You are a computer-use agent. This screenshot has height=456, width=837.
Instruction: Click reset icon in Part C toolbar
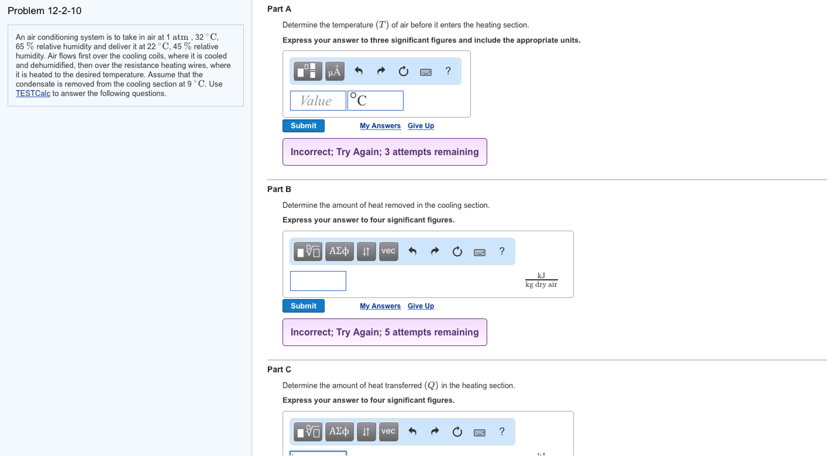[457, 431]
